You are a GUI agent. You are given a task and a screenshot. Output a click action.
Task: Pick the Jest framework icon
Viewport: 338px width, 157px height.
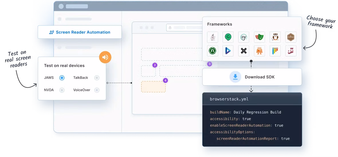(x=291, y=51)
